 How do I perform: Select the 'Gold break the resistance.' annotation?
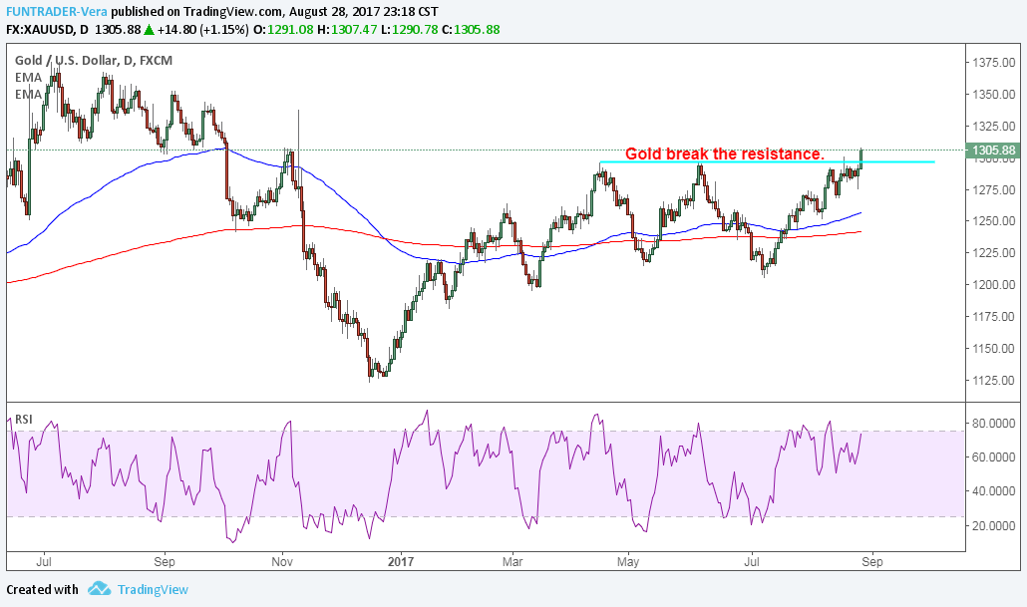coord(725,153)
